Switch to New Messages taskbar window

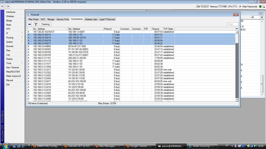coord(109,146)
